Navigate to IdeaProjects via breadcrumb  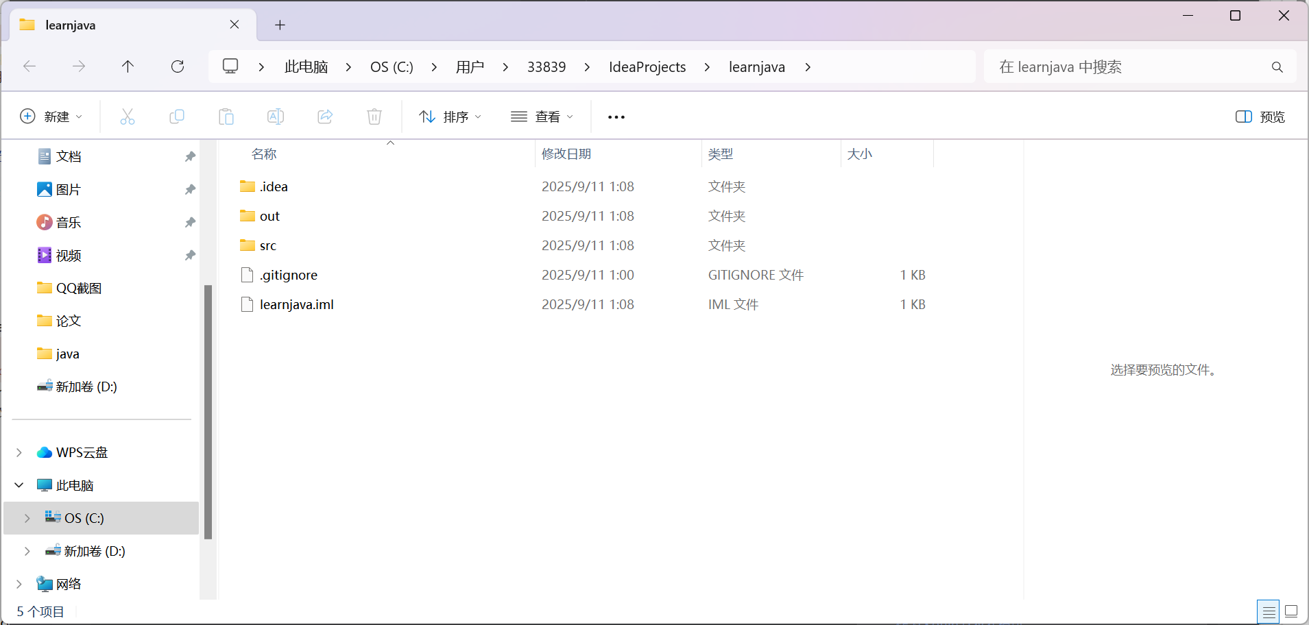tap(647, 66)
